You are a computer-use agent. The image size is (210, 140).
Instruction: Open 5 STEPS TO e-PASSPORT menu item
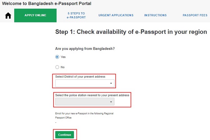[x=76, y=15]
